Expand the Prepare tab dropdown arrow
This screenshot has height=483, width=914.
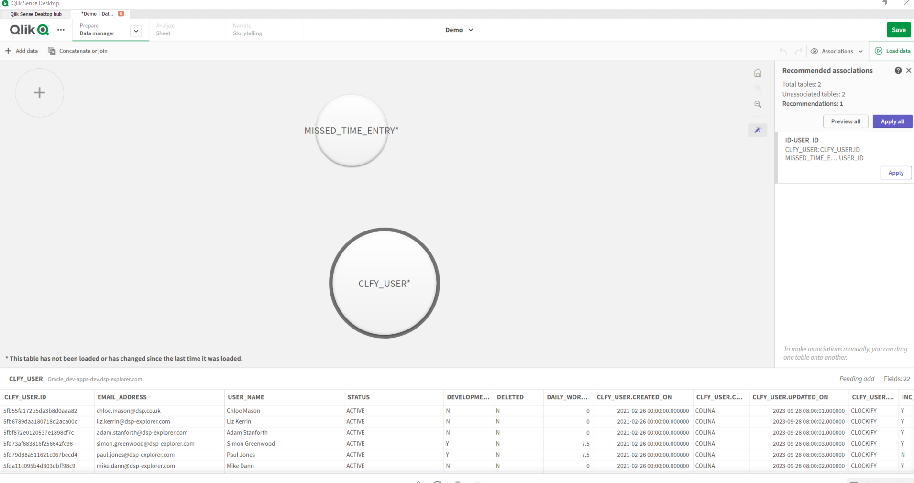coord(136,31)
